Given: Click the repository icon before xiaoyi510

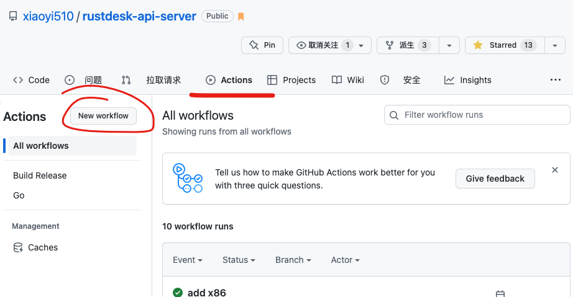Looking at the screenshot, I should click(12, 17).
